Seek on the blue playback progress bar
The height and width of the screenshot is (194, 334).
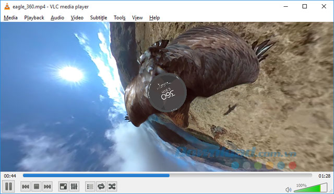point(168,175)
